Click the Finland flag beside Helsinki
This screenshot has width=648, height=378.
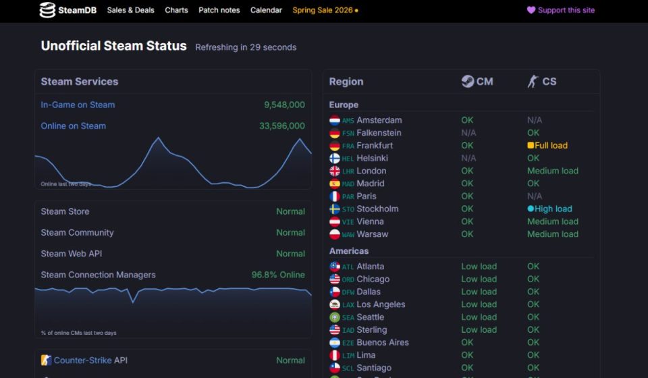click(x=334, y=158)
